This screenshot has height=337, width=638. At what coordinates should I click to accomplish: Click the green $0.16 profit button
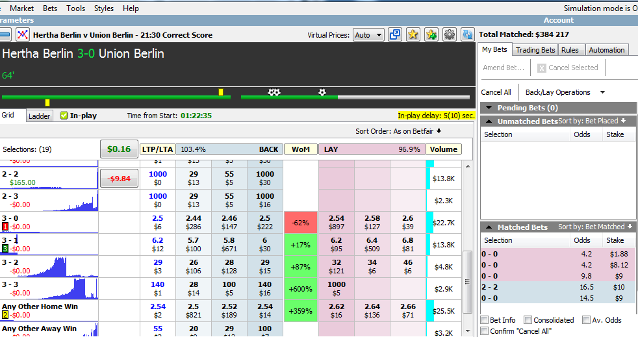pyautogui.click(x=119, y=149)
